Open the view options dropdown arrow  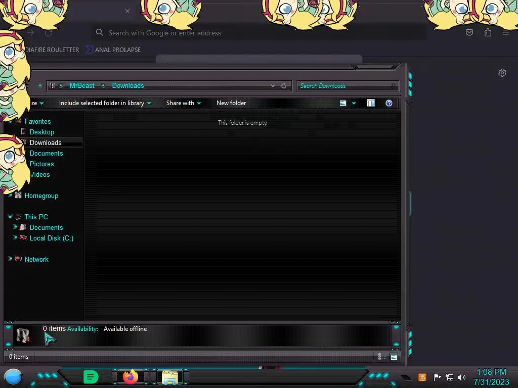(354, 103)
